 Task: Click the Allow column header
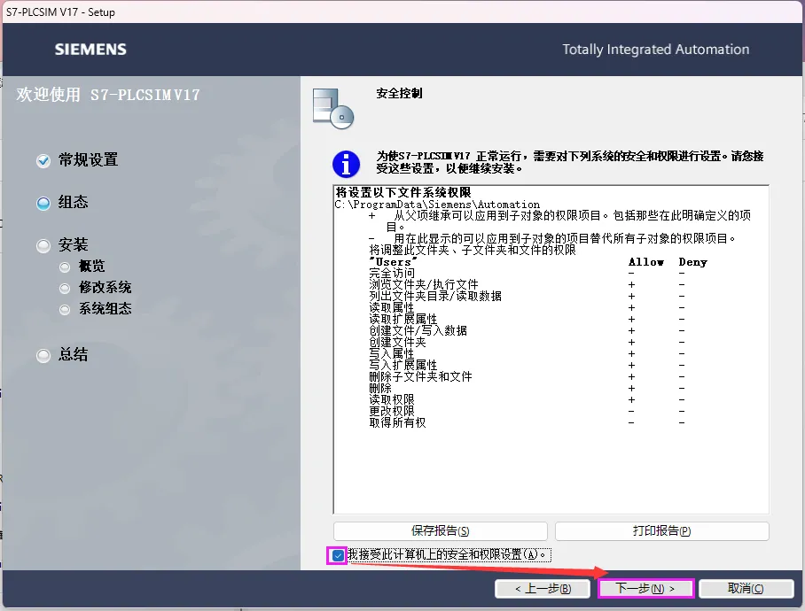click(x=645, y=262)
